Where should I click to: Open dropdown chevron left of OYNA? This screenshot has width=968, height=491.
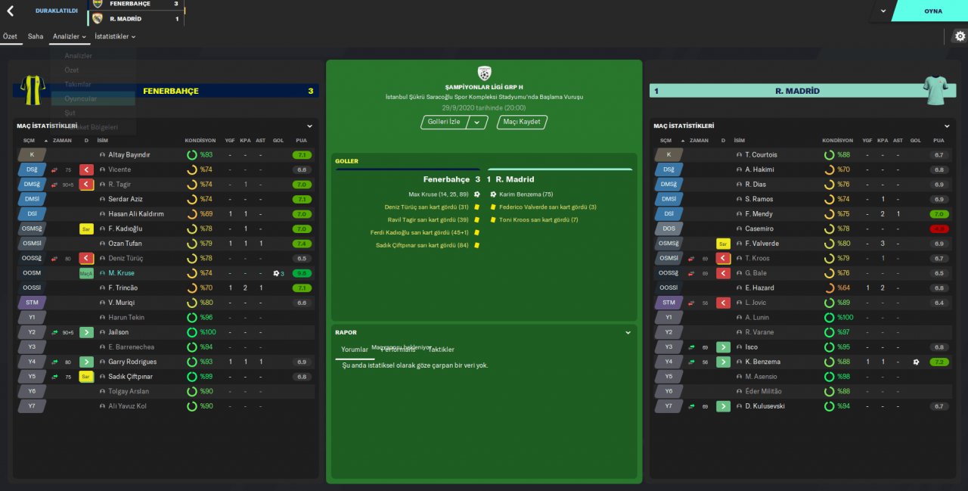pyautogui.click(x=883, y=11)
